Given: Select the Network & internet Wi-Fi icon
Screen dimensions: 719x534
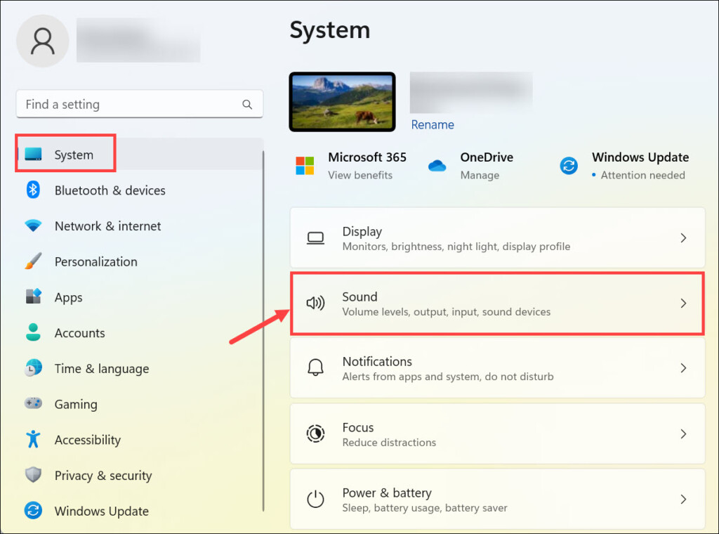Looking at the screenshot, I should [x=33, y=226].
